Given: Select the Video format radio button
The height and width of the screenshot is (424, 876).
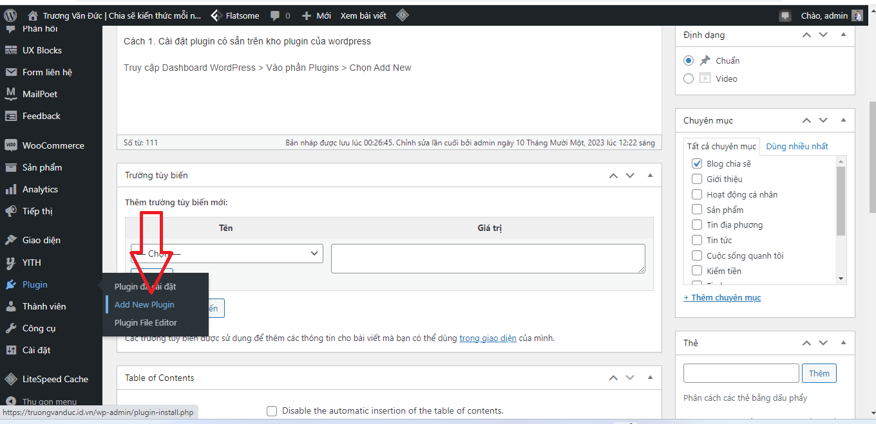Looking at the screenshot, I should click(x=688, y=78).
